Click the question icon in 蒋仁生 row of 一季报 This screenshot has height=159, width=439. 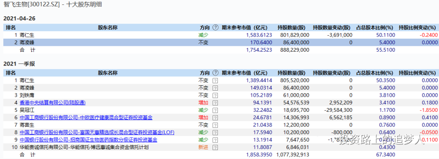click(215, 81)
